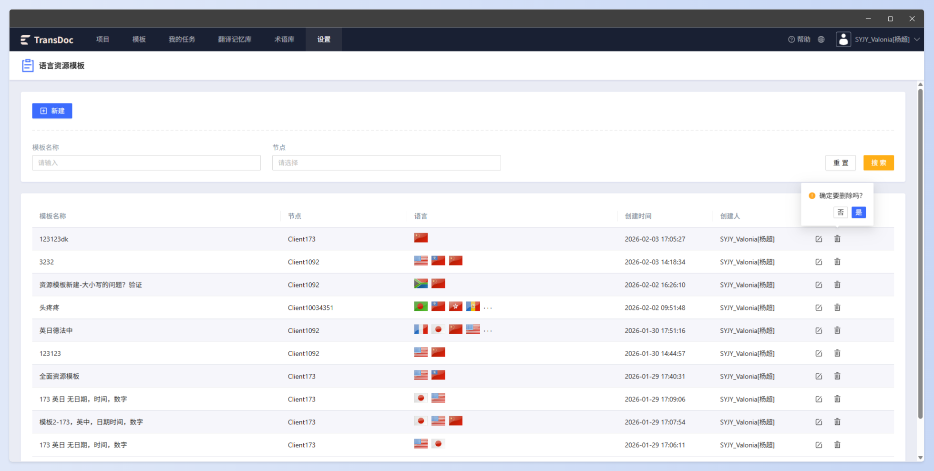Show more languages for 头疼 row
The image size is (934, 471).
[x=488, y=308]
